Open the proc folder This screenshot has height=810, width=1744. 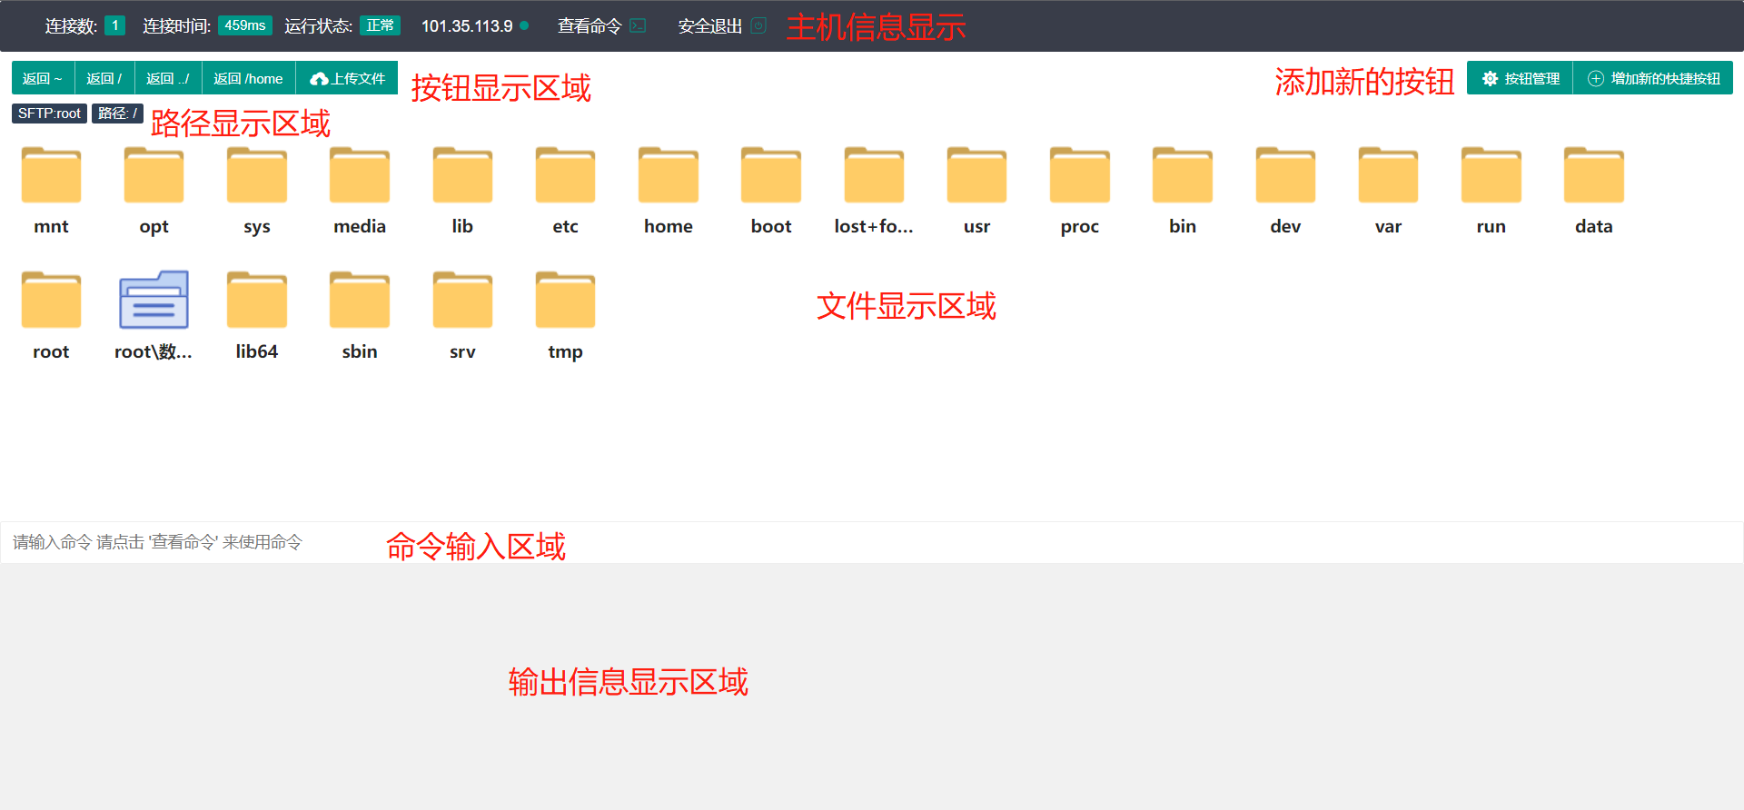pos(1080,175)
